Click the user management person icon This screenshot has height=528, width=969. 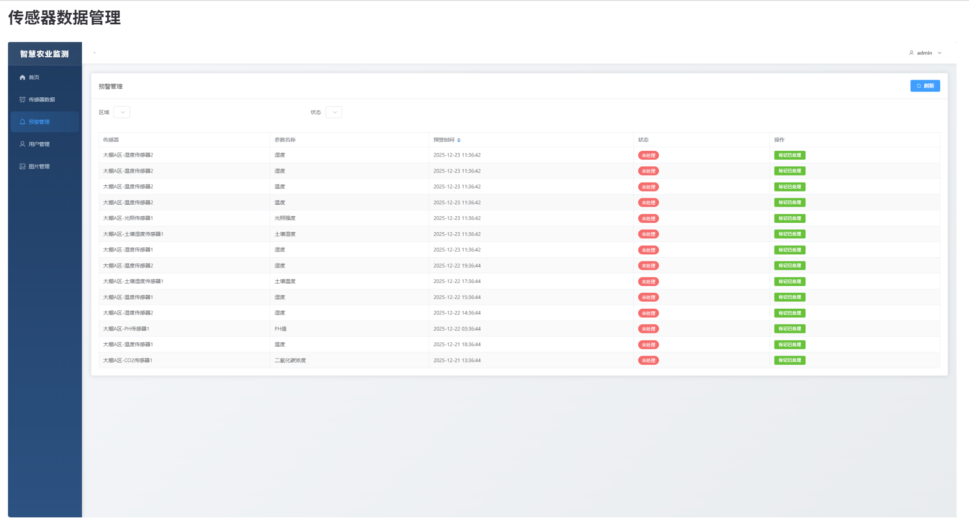click(23, 144)
